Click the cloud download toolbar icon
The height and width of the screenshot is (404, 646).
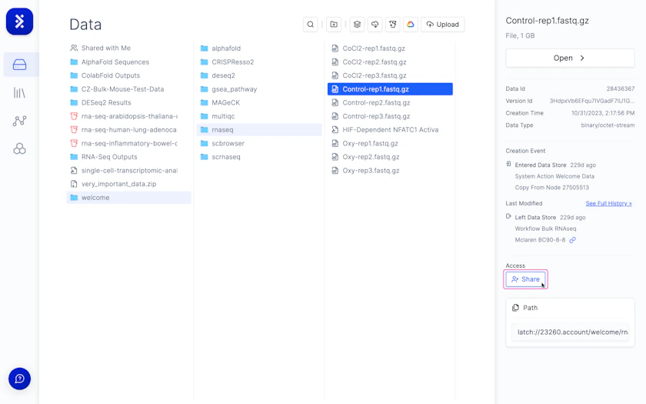[375, 25]
